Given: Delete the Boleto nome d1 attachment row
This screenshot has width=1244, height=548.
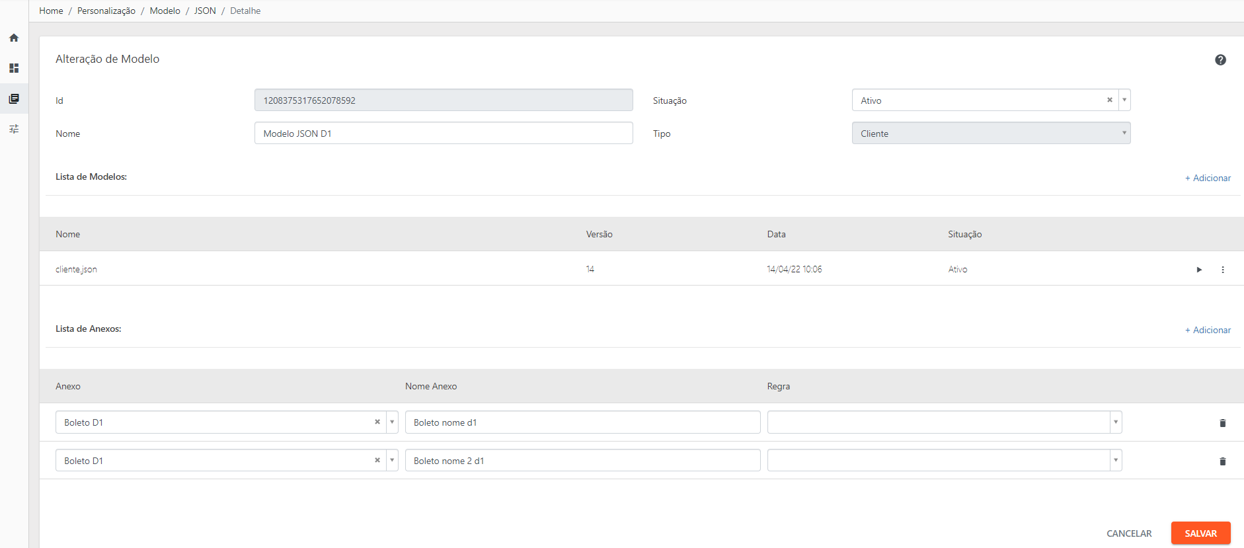Looking at the screenshot, I should tap(1222, 423).
